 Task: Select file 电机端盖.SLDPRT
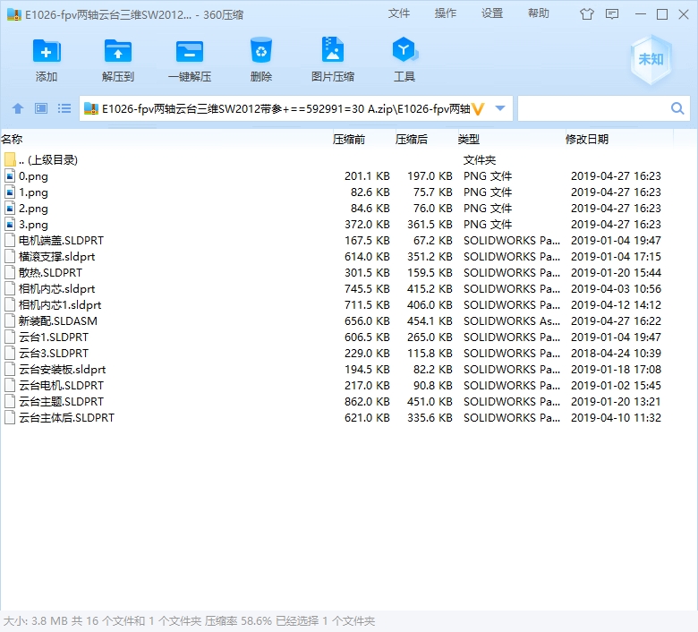point(61,241)
